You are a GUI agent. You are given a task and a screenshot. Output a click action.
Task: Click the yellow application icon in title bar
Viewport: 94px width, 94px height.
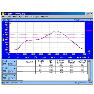tap(3, 14)
